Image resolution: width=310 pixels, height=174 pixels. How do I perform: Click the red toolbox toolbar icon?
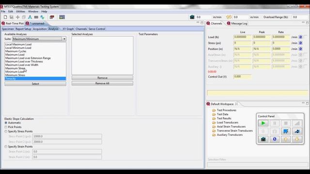52,17
